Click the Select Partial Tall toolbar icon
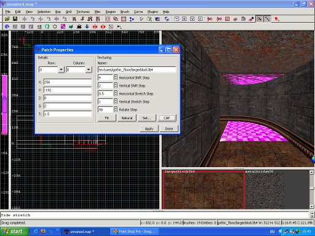 pyautogui.click(x=90, y=19)
